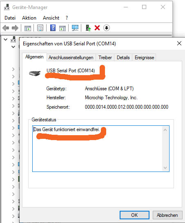Click the blue Help question mark icon
This screenshot has height=223, width=185.
tap(53, 28)
